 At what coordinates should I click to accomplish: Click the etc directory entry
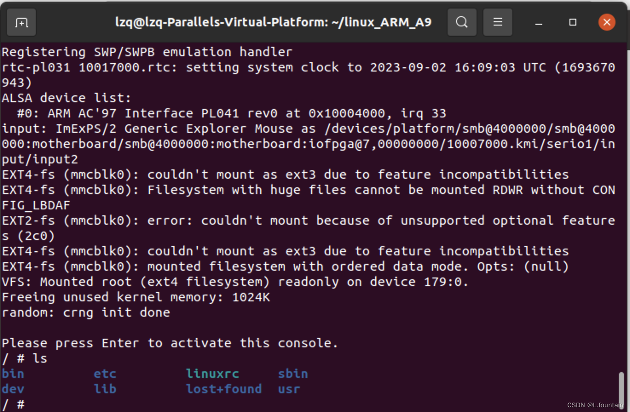pyautogui.click(x=104, y=373)
